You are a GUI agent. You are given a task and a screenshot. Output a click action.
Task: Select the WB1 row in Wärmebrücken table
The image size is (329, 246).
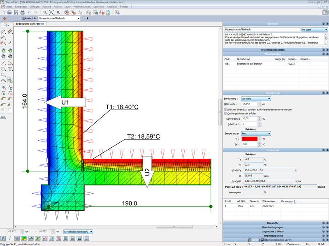click(276, 64)
